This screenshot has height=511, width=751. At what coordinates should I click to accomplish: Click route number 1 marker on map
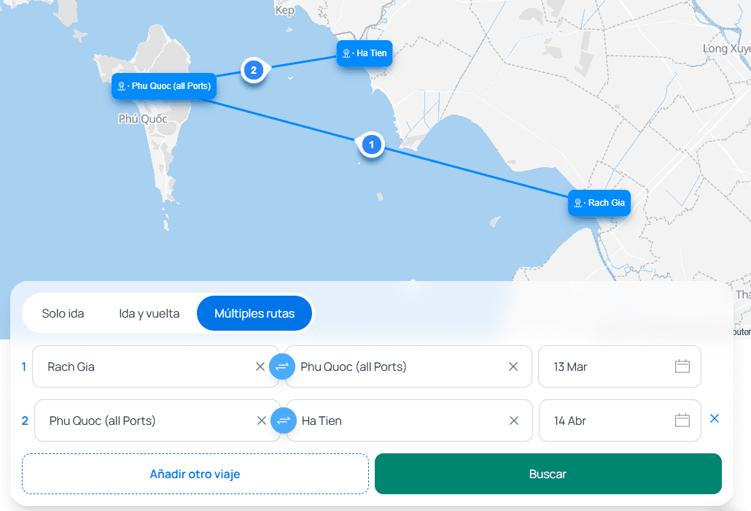point(371,145)
